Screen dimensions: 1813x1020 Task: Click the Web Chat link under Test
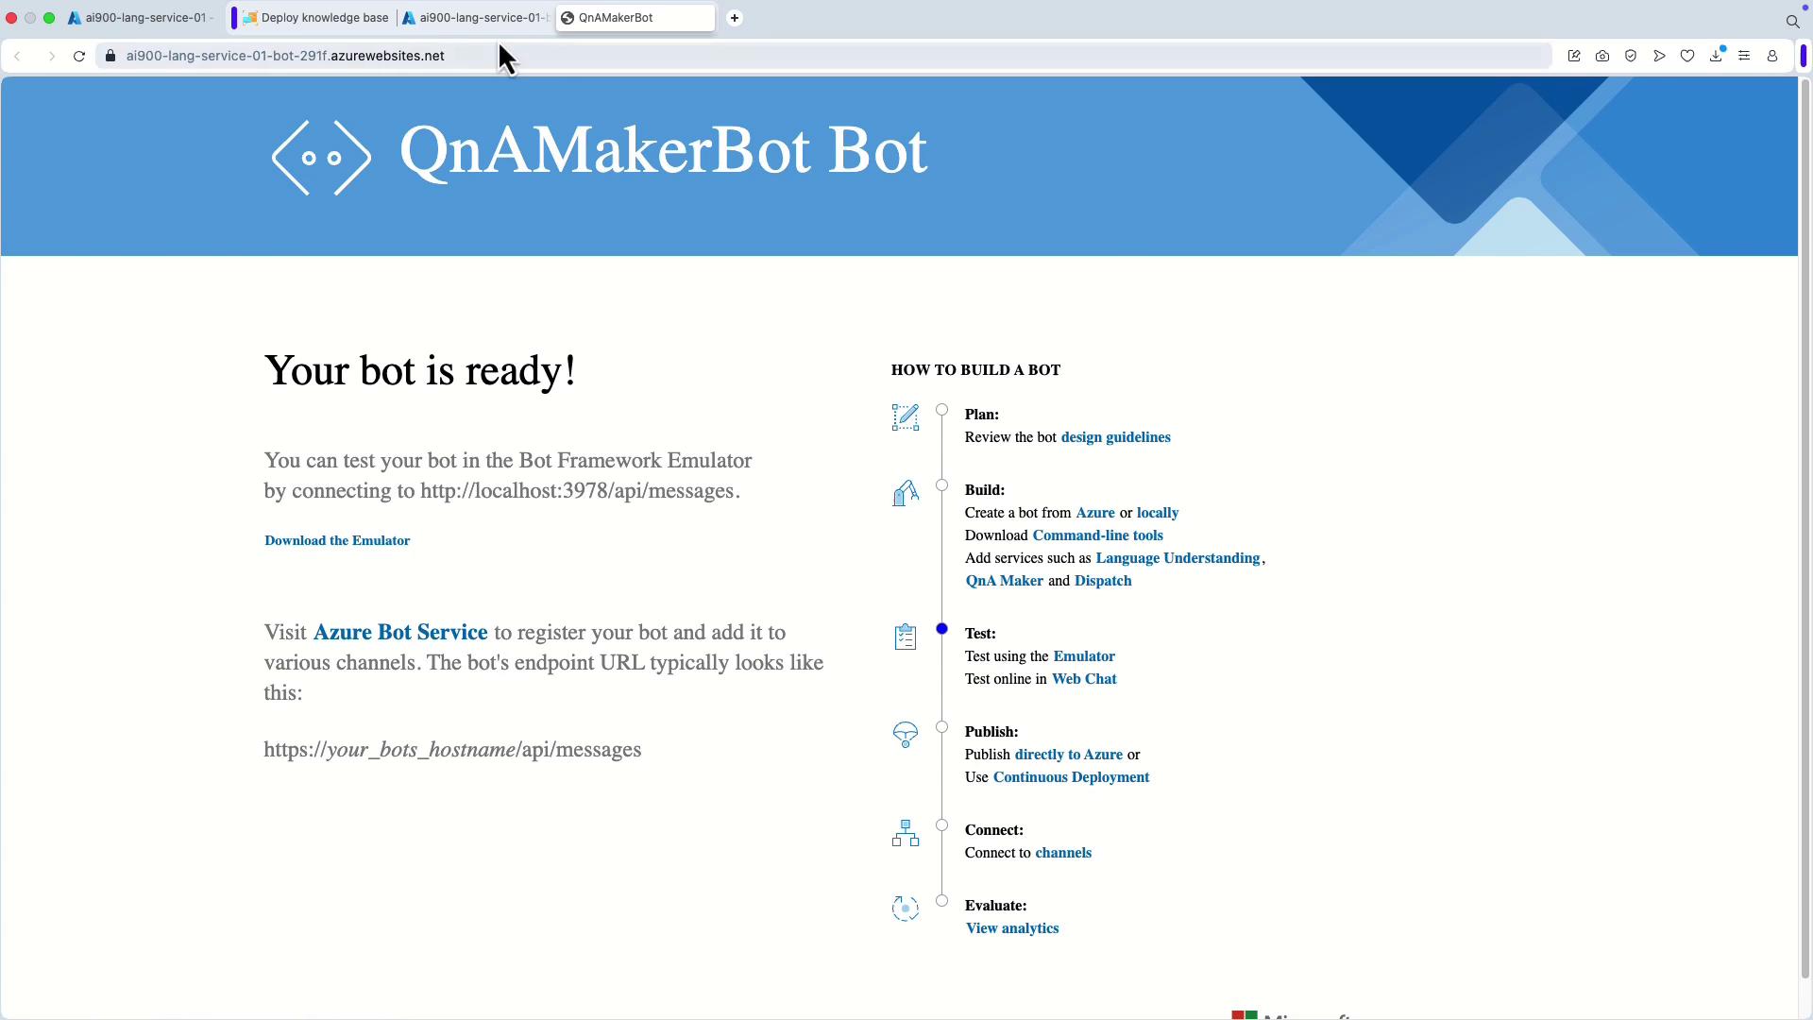coord(1084,679)
